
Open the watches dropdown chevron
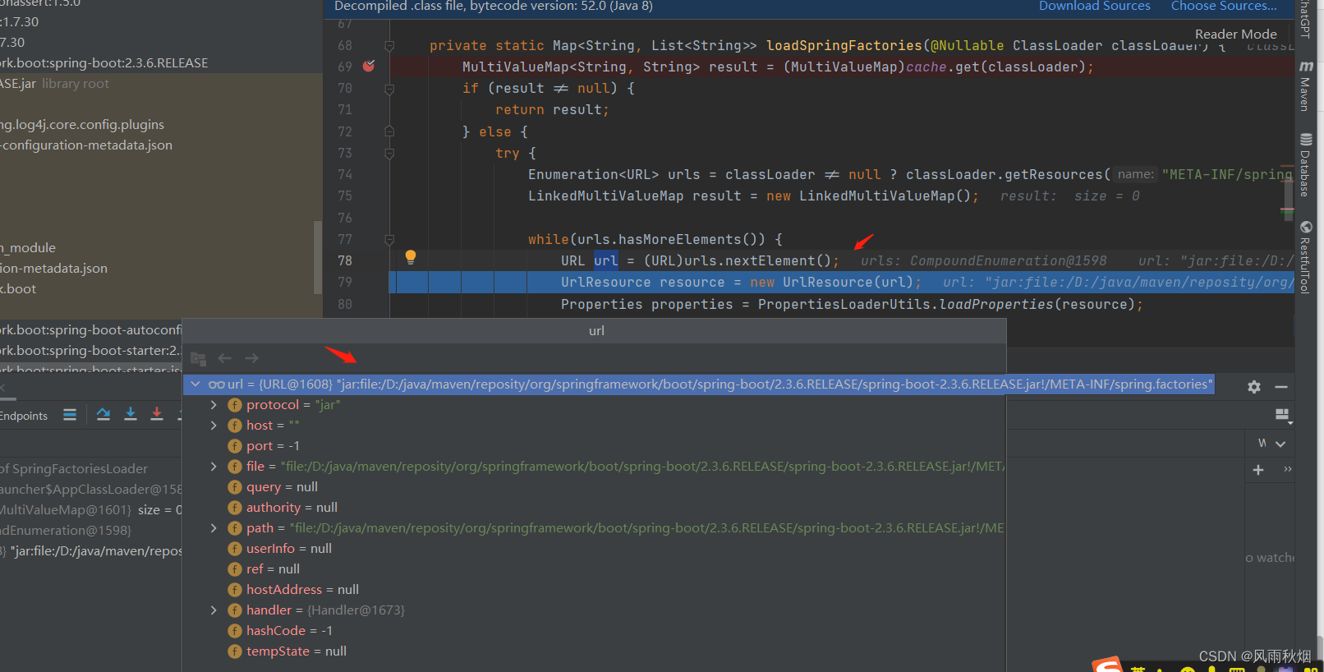1280,444
